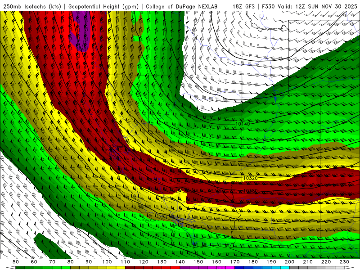The height and width of the screenshot is (270, 360).
Task: Click the 80 value on the color scale
Action: (71, 262)
